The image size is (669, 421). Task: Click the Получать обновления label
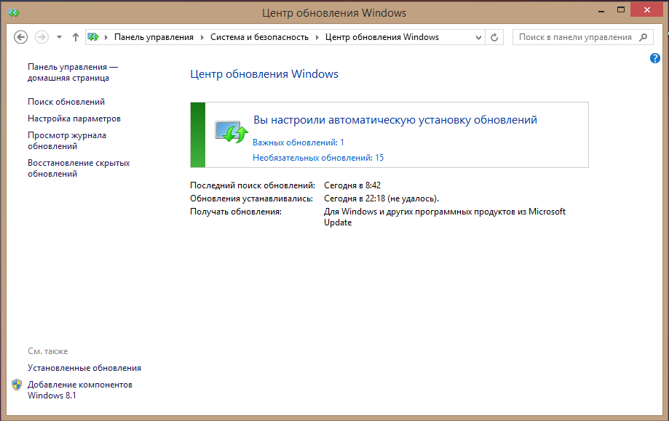click(x=236, y=212)
